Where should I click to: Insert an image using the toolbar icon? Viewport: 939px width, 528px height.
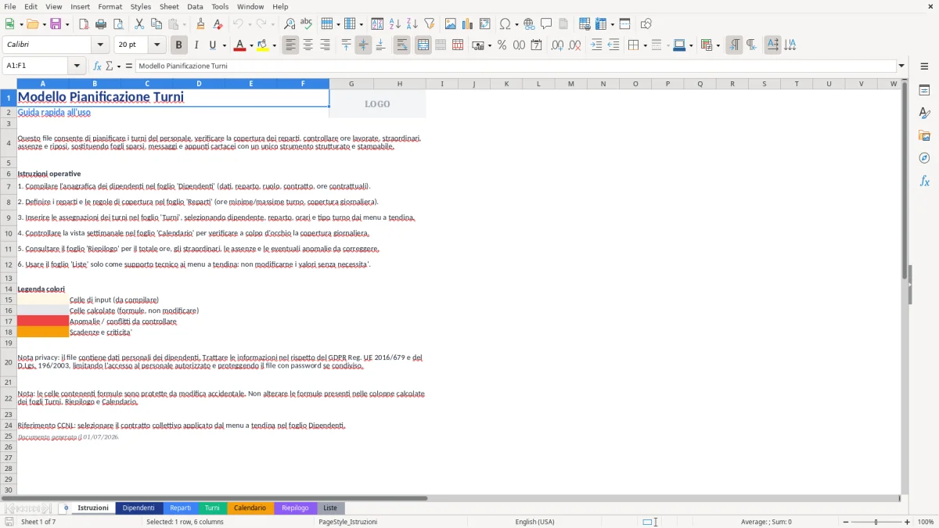pos(451,24)
